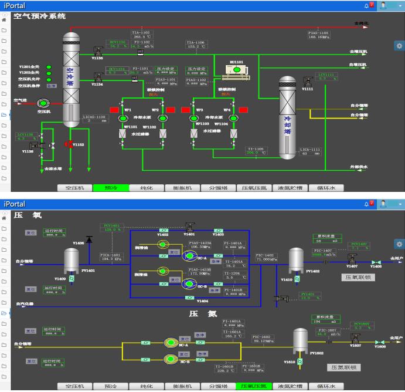Expand the user menu in the lower iPortal header

387,204
